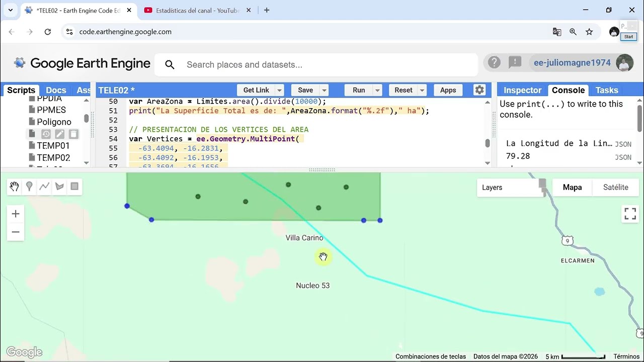Open TEMP02 script in list

coord(53,158)
